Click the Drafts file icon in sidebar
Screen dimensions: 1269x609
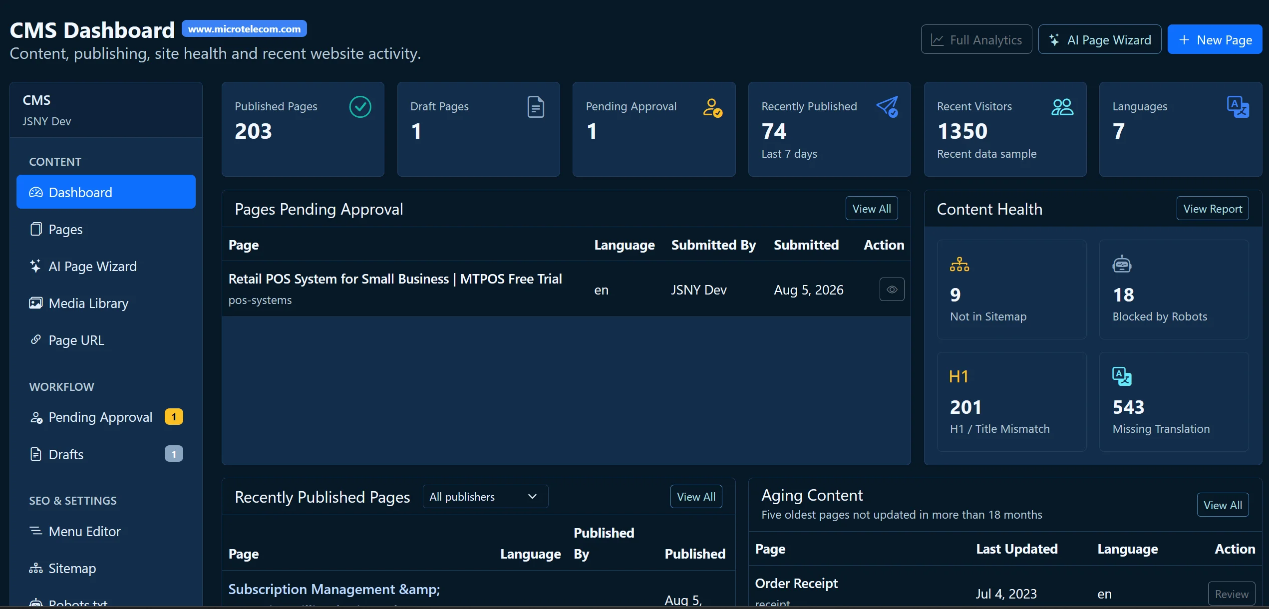pos(36,454)
